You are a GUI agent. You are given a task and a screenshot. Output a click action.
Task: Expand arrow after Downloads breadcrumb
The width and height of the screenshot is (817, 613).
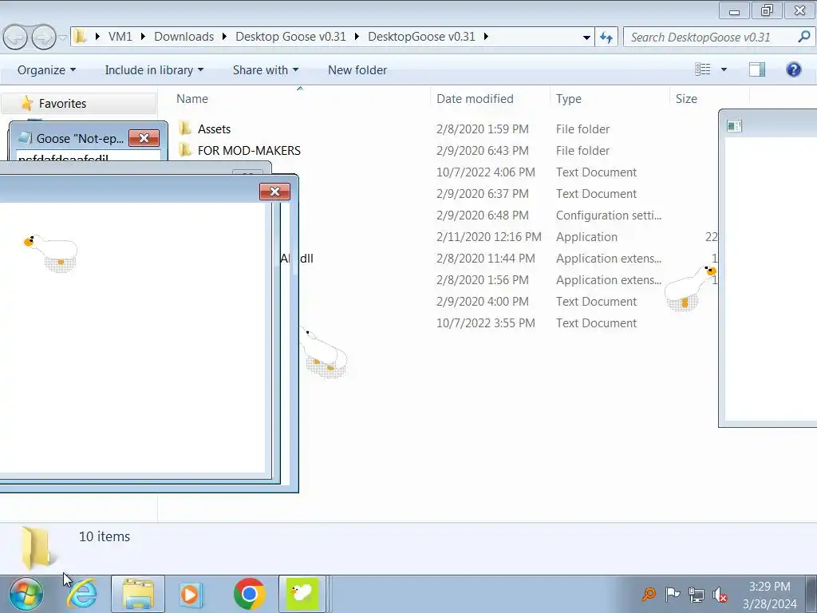(x=224, y=37)
